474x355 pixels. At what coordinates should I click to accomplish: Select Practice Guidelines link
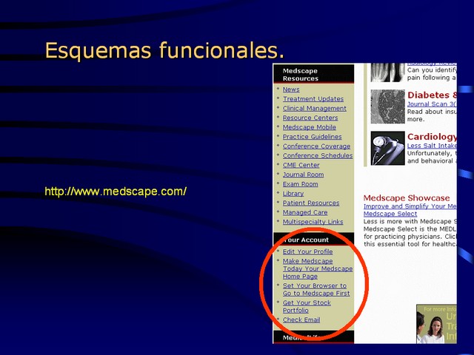tap(312, 136)
